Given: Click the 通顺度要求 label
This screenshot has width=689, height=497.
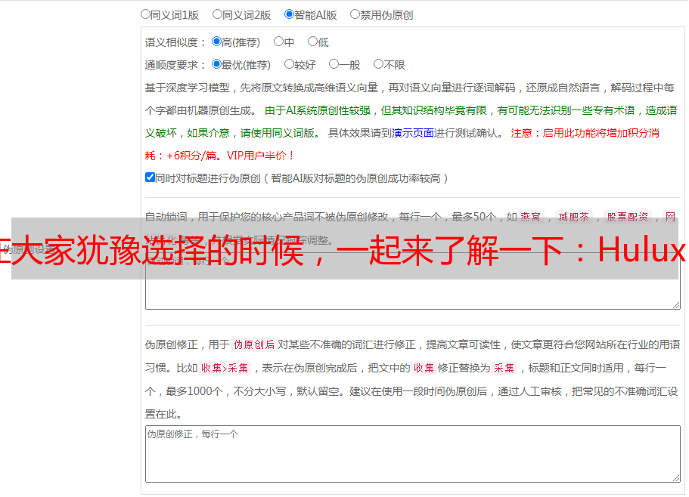Looking at the screenshot, I should 175,65.
